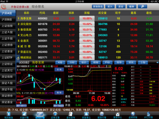The width and height of the screenshot is (159, 119).
Task: Select 深证基金 in the sidebar
Action: pos(8,102)
